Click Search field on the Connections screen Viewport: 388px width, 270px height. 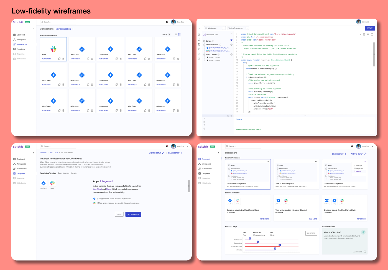pyautogui.click(x=58, y=22)
